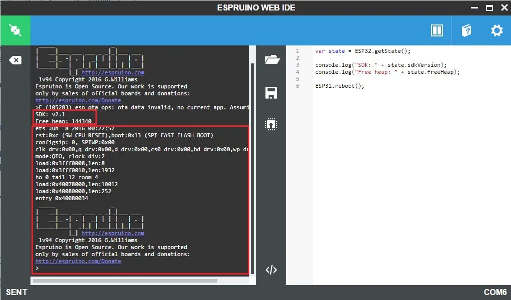This screenshot has height=300, width=511.
Task: Click the ESPRUINO WEB IDE title text
Action: [x=256, y=8]
